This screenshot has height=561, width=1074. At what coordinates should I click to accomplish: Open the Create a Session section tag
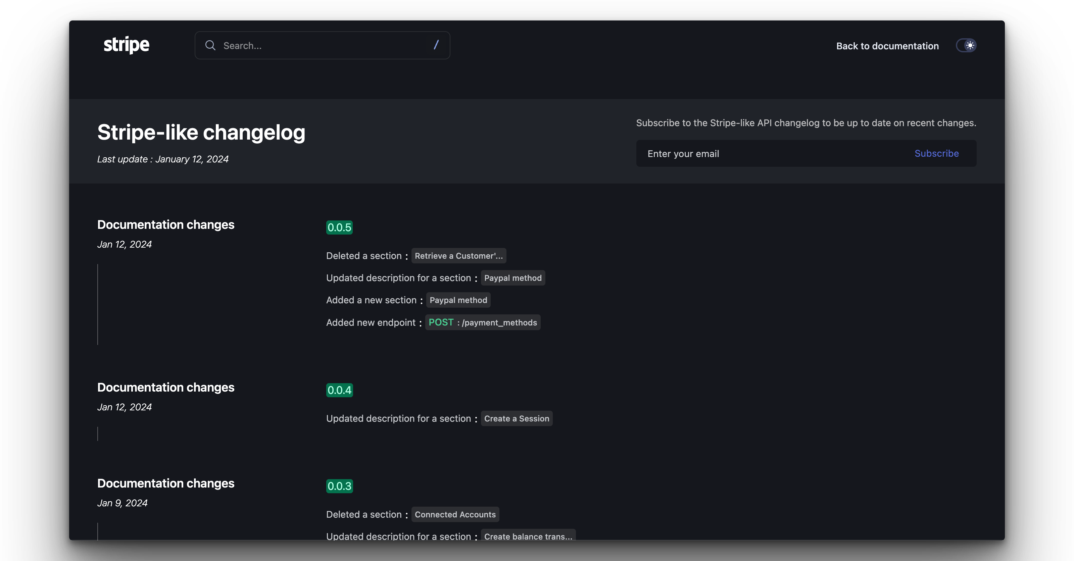click(517, 418)
